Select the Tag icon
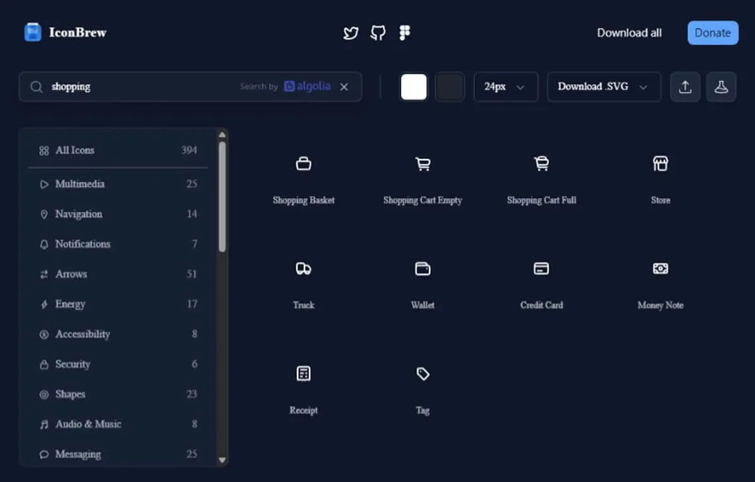 click(423, 374)
